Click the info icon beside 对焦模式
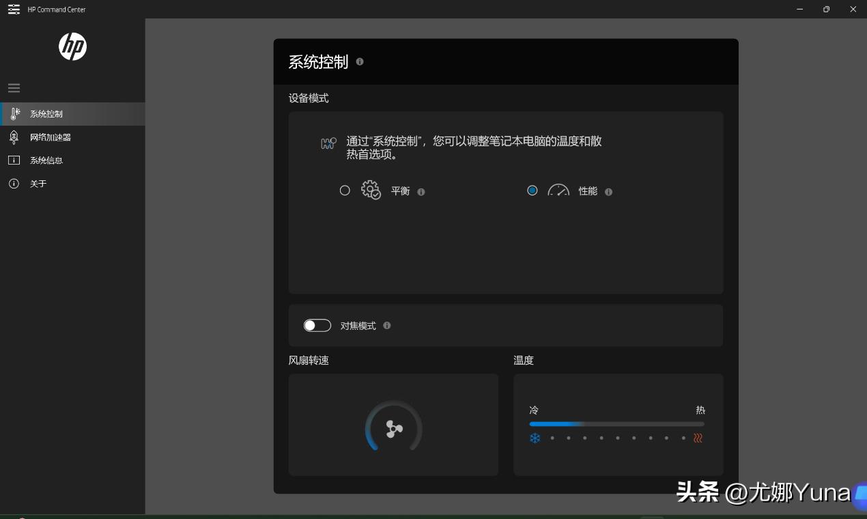Viewport: 867px width, 519px height. pyautogui.click(x=387, y=326)
